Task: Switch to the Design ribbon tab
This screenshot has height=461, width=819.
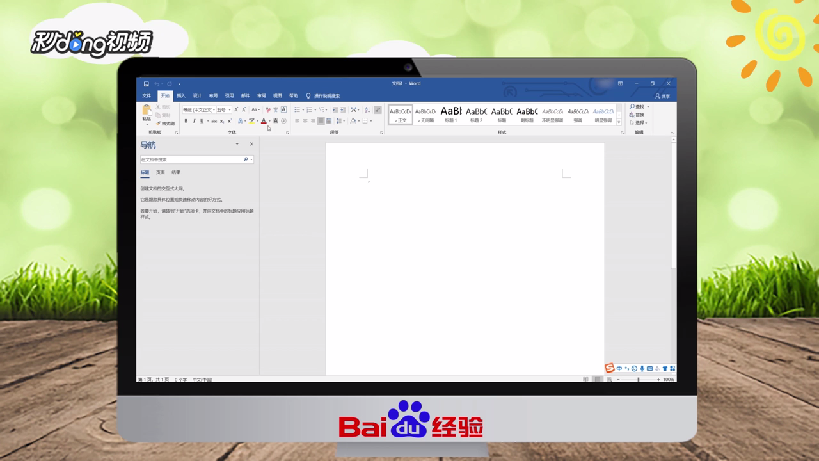Action: point(197,96)
